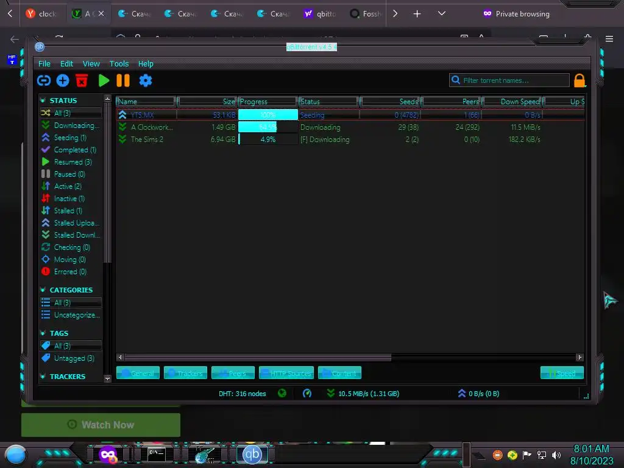Screen dimensions: 624x468
Task: Click the orange lock UI icon
Action: point(580,81)
